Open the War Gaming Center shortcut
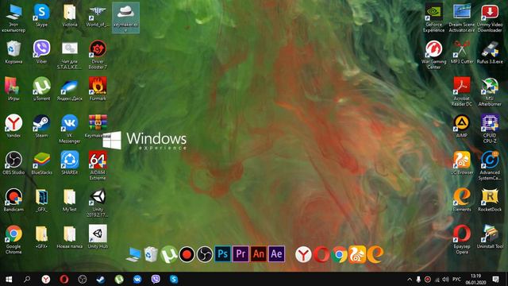 click(x=434, y=55)
